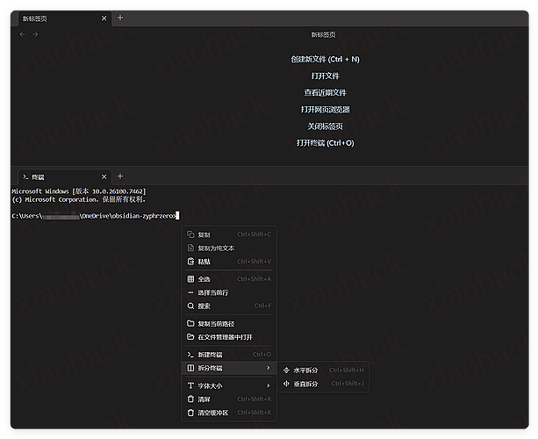Choose 选择当前行 menu entry

point(229,292)
